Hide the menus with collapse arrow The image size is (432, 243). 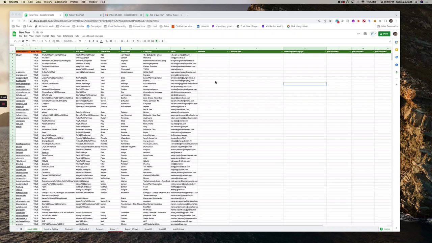coord(390,41)
